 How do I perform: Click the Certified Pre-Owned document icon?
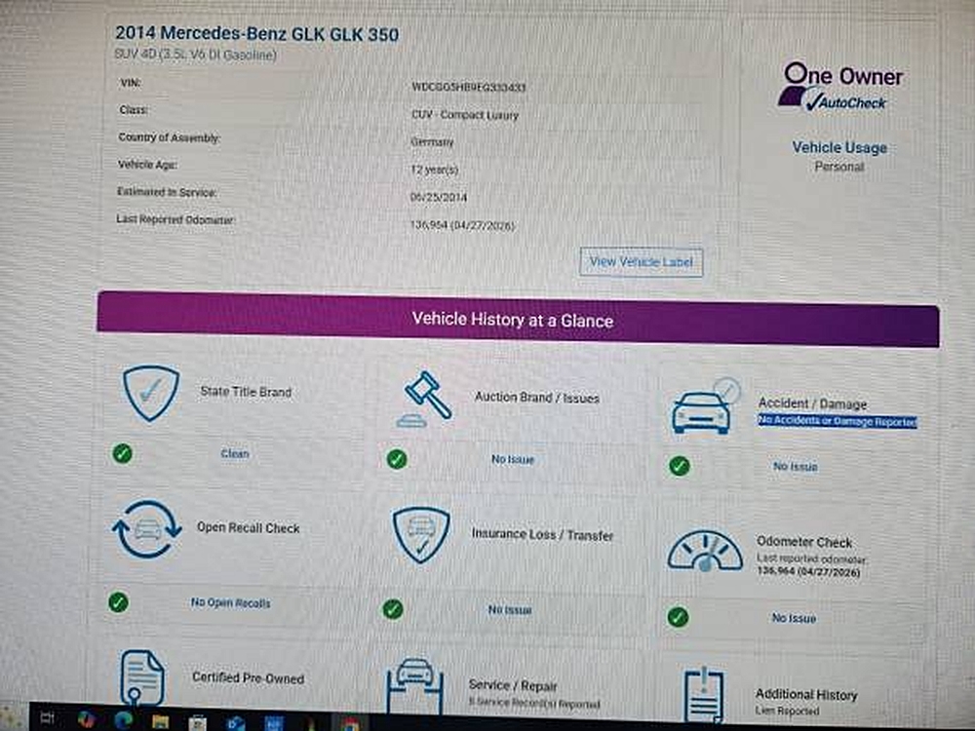(x=141, y=677)
